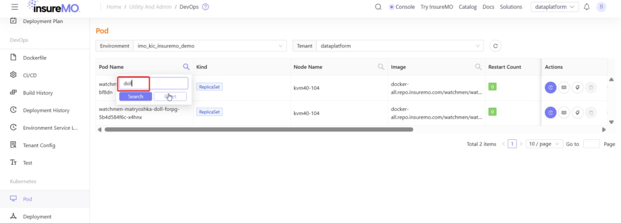Open the hamburger menu icon
Image resolution: width=621 pixels, height=223 pixels.
pyautogui.click(x=15, y=7)
